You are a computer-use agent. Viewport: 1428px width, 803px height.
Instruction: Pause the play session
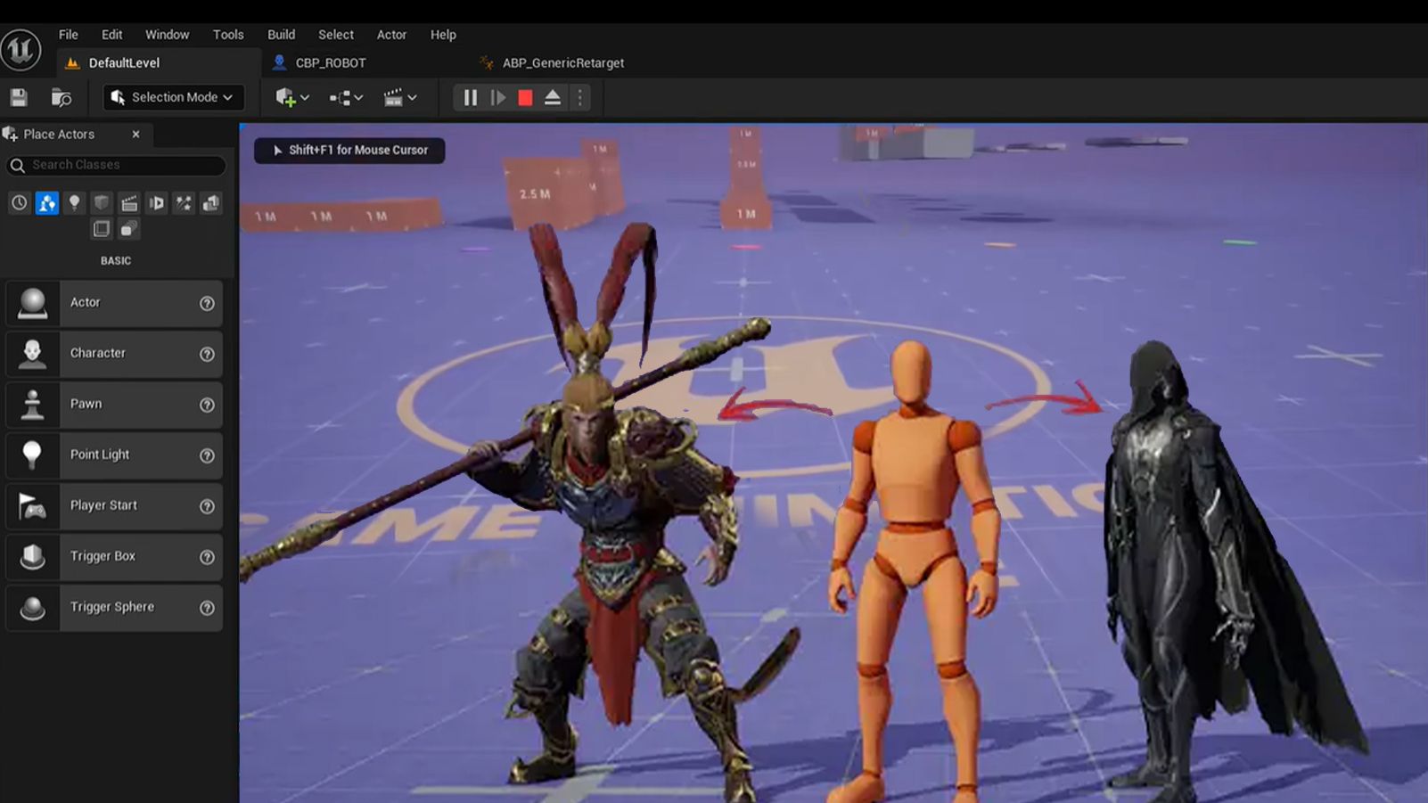(470, 98)
